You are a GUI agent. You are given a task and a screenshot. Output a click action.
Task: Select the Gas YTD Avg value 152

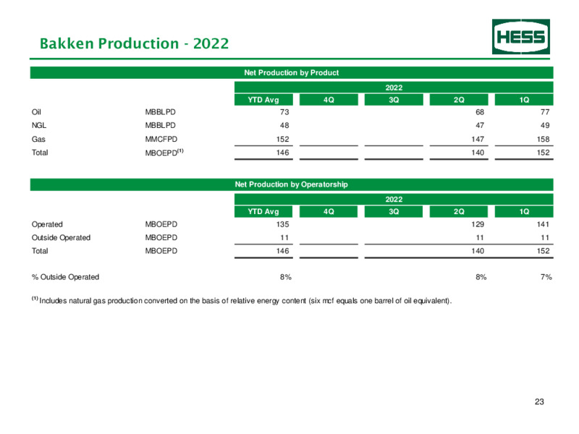[282, 139]
